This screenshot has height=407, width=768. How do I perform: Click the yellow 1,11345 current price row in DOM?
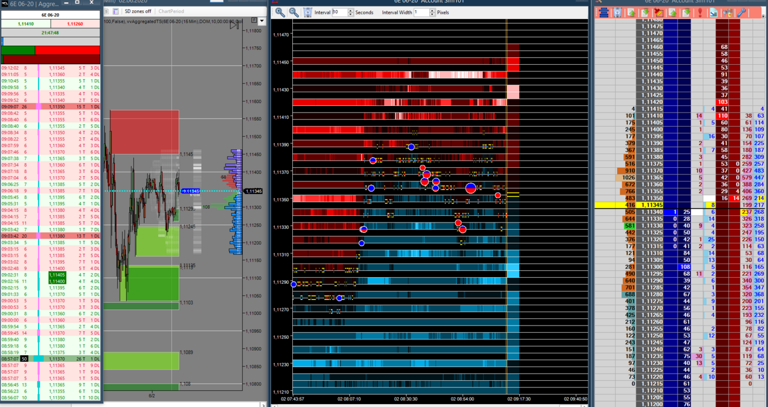(680, 205)
